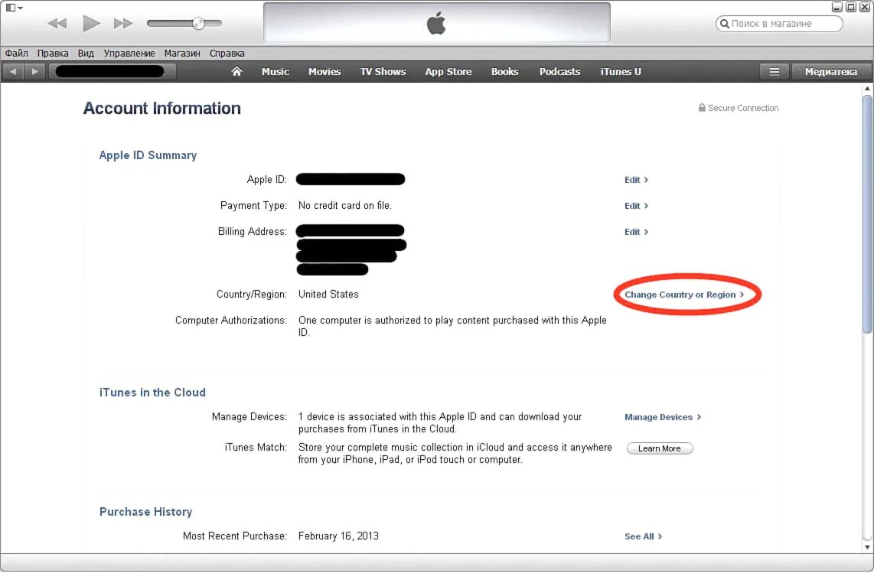The width and height of the screenshot is (874, 580).
Task: Open the Справка menu
Action: [227, 54]
